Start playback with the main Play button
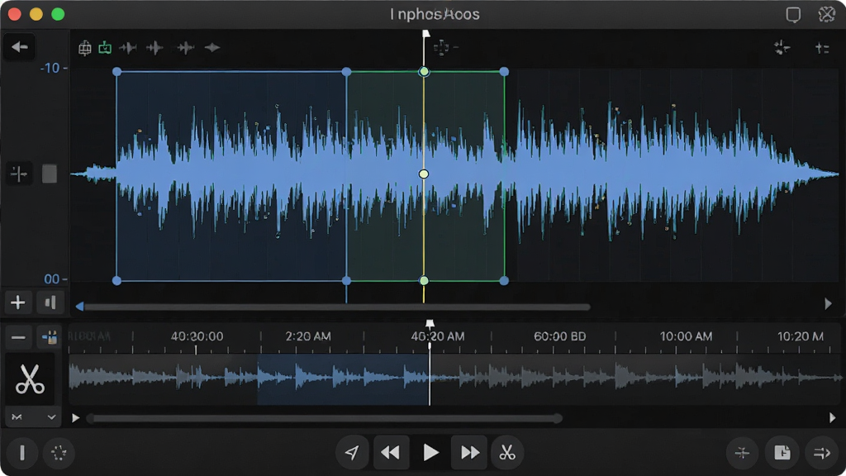The image size is (846, 476). (430, 452)
